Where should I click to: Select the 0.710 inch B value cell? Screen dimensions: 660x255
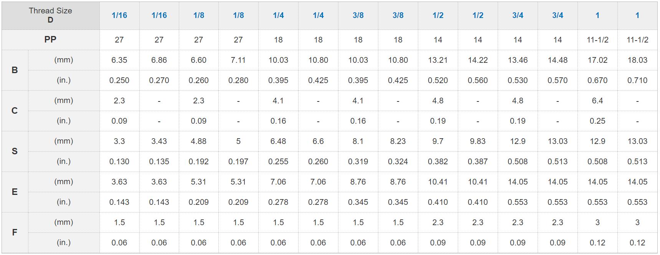637,80
